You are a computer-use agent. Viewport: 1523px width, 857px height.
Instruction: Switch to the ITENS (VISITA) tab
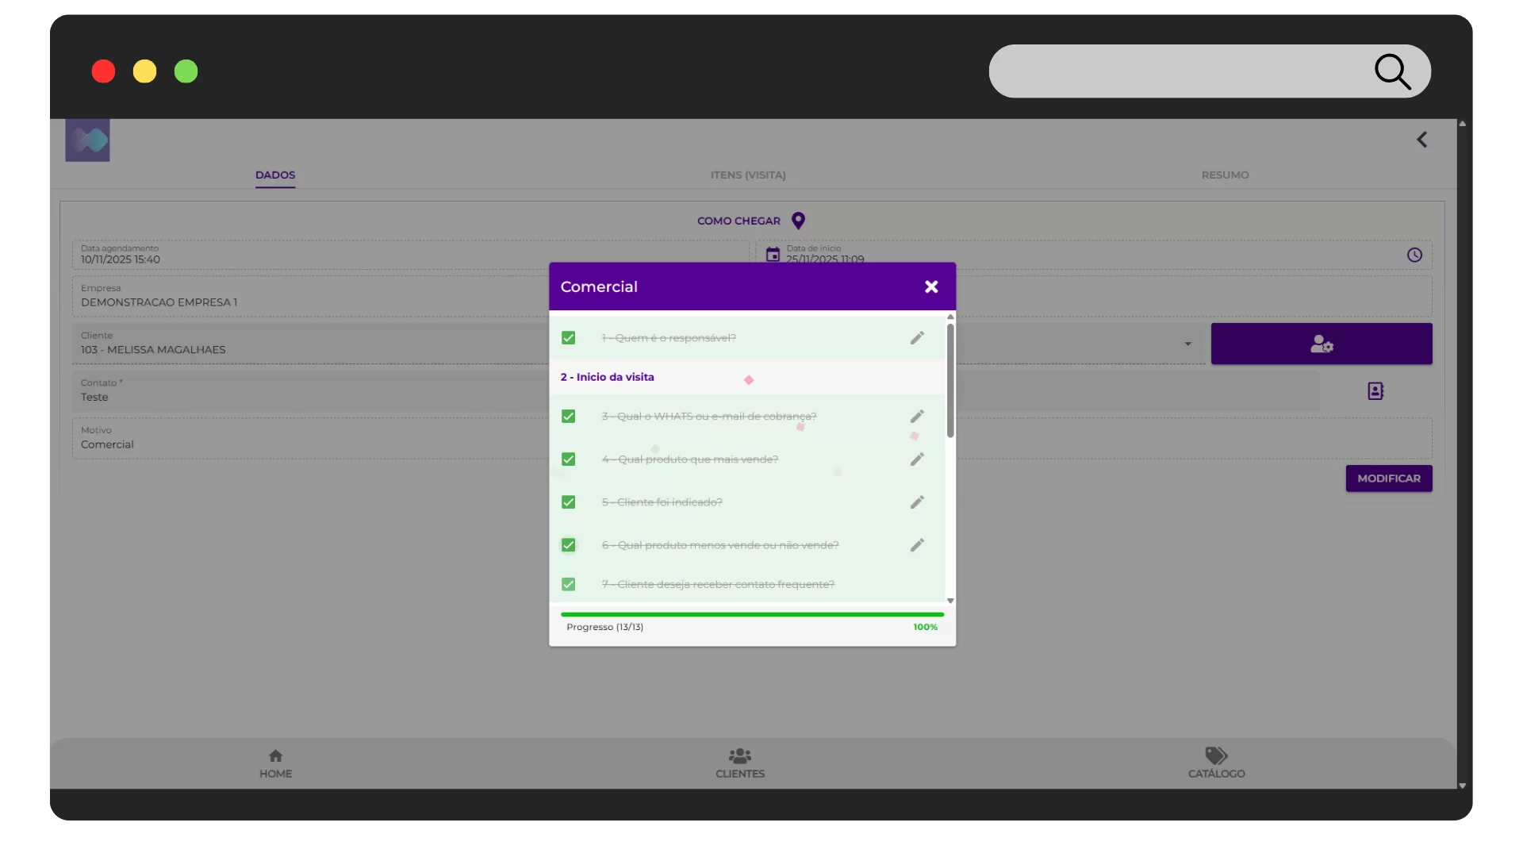[748, 175]
